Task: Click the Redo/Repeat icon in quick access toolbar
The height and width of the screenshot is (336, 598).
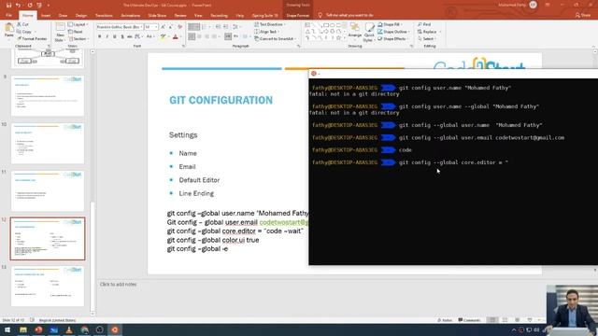Action: 30,6
